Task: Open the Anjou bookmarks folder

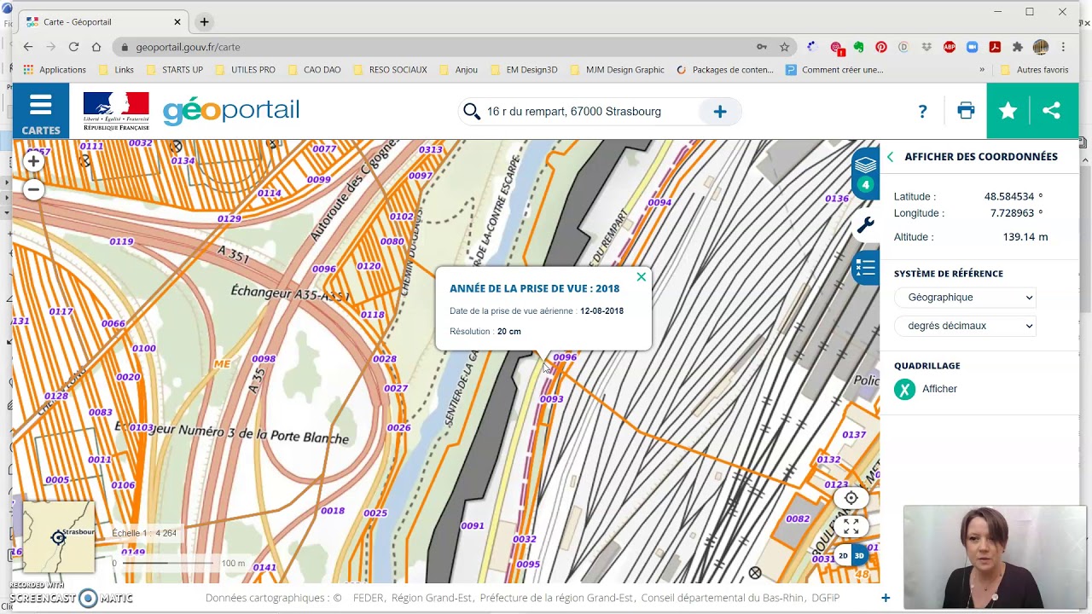Action: [x=459, y=70]
